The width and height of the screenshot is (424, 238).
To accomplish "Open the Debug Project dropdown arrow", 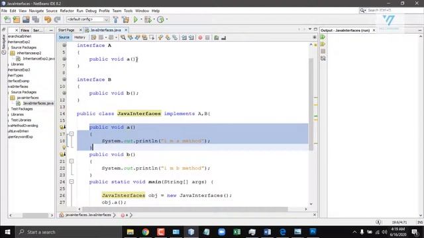I will (154, 19).
